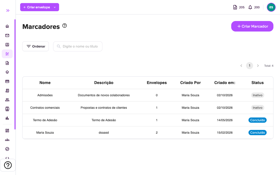
Task: Open the stacked layers icon in sidebar
Action: click(7, 72)
